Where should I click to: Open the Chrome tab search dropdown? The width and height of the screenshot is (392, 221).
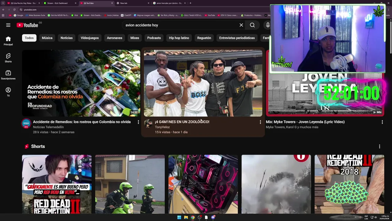[x=3, y=3]
